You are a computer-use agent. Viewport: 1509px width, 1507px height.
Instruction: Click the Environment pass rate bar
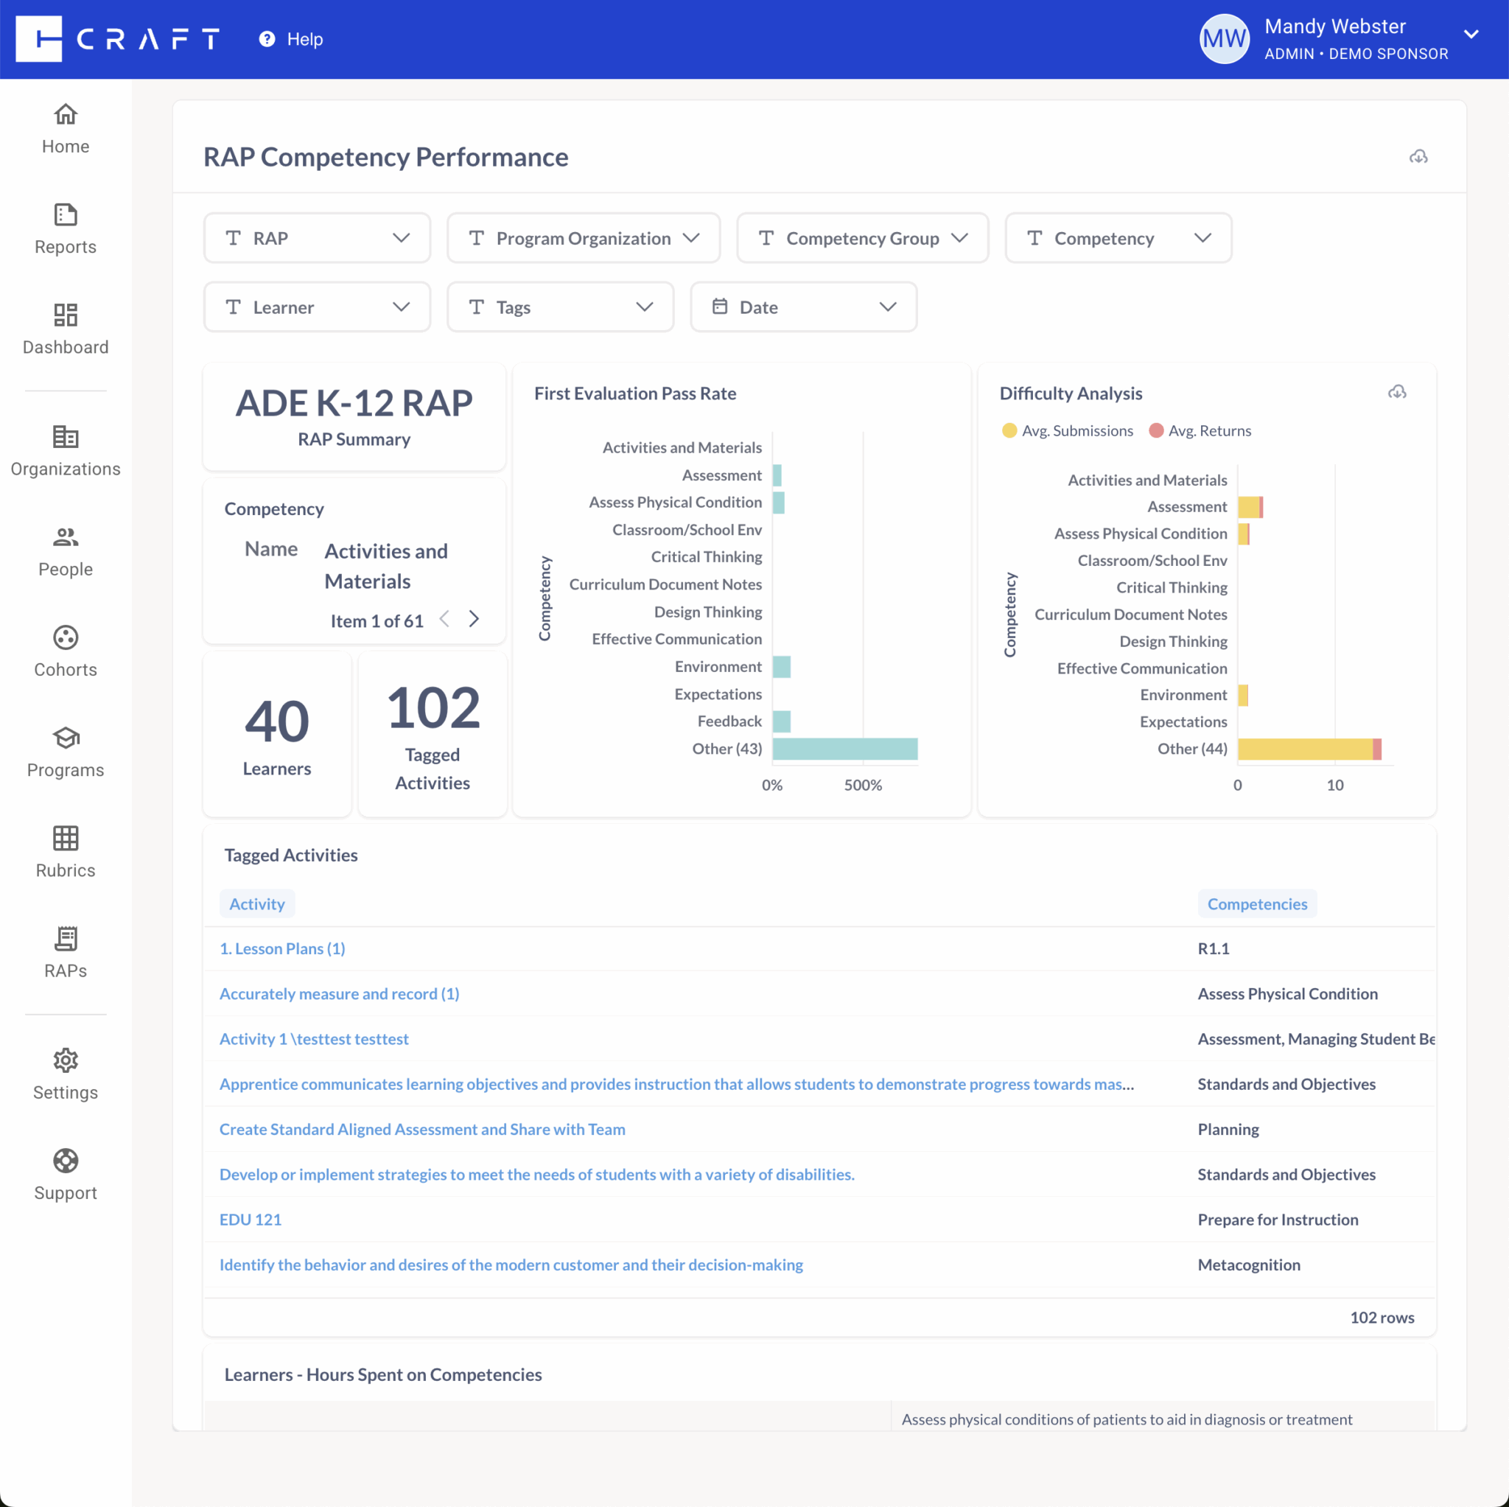[781, 667]
